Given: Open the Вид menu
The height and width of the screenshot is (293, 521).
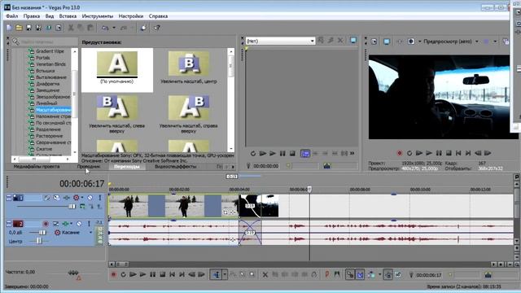Looking at the screenshot, I should pos(50,16).
